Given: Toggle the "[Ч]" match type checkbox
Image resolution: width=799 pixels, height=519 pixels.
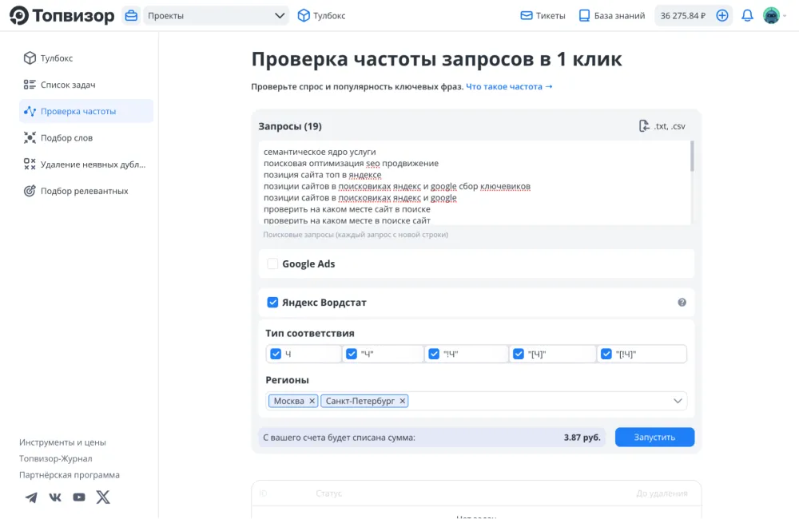Looking at the screenshot, I should 519,354.
